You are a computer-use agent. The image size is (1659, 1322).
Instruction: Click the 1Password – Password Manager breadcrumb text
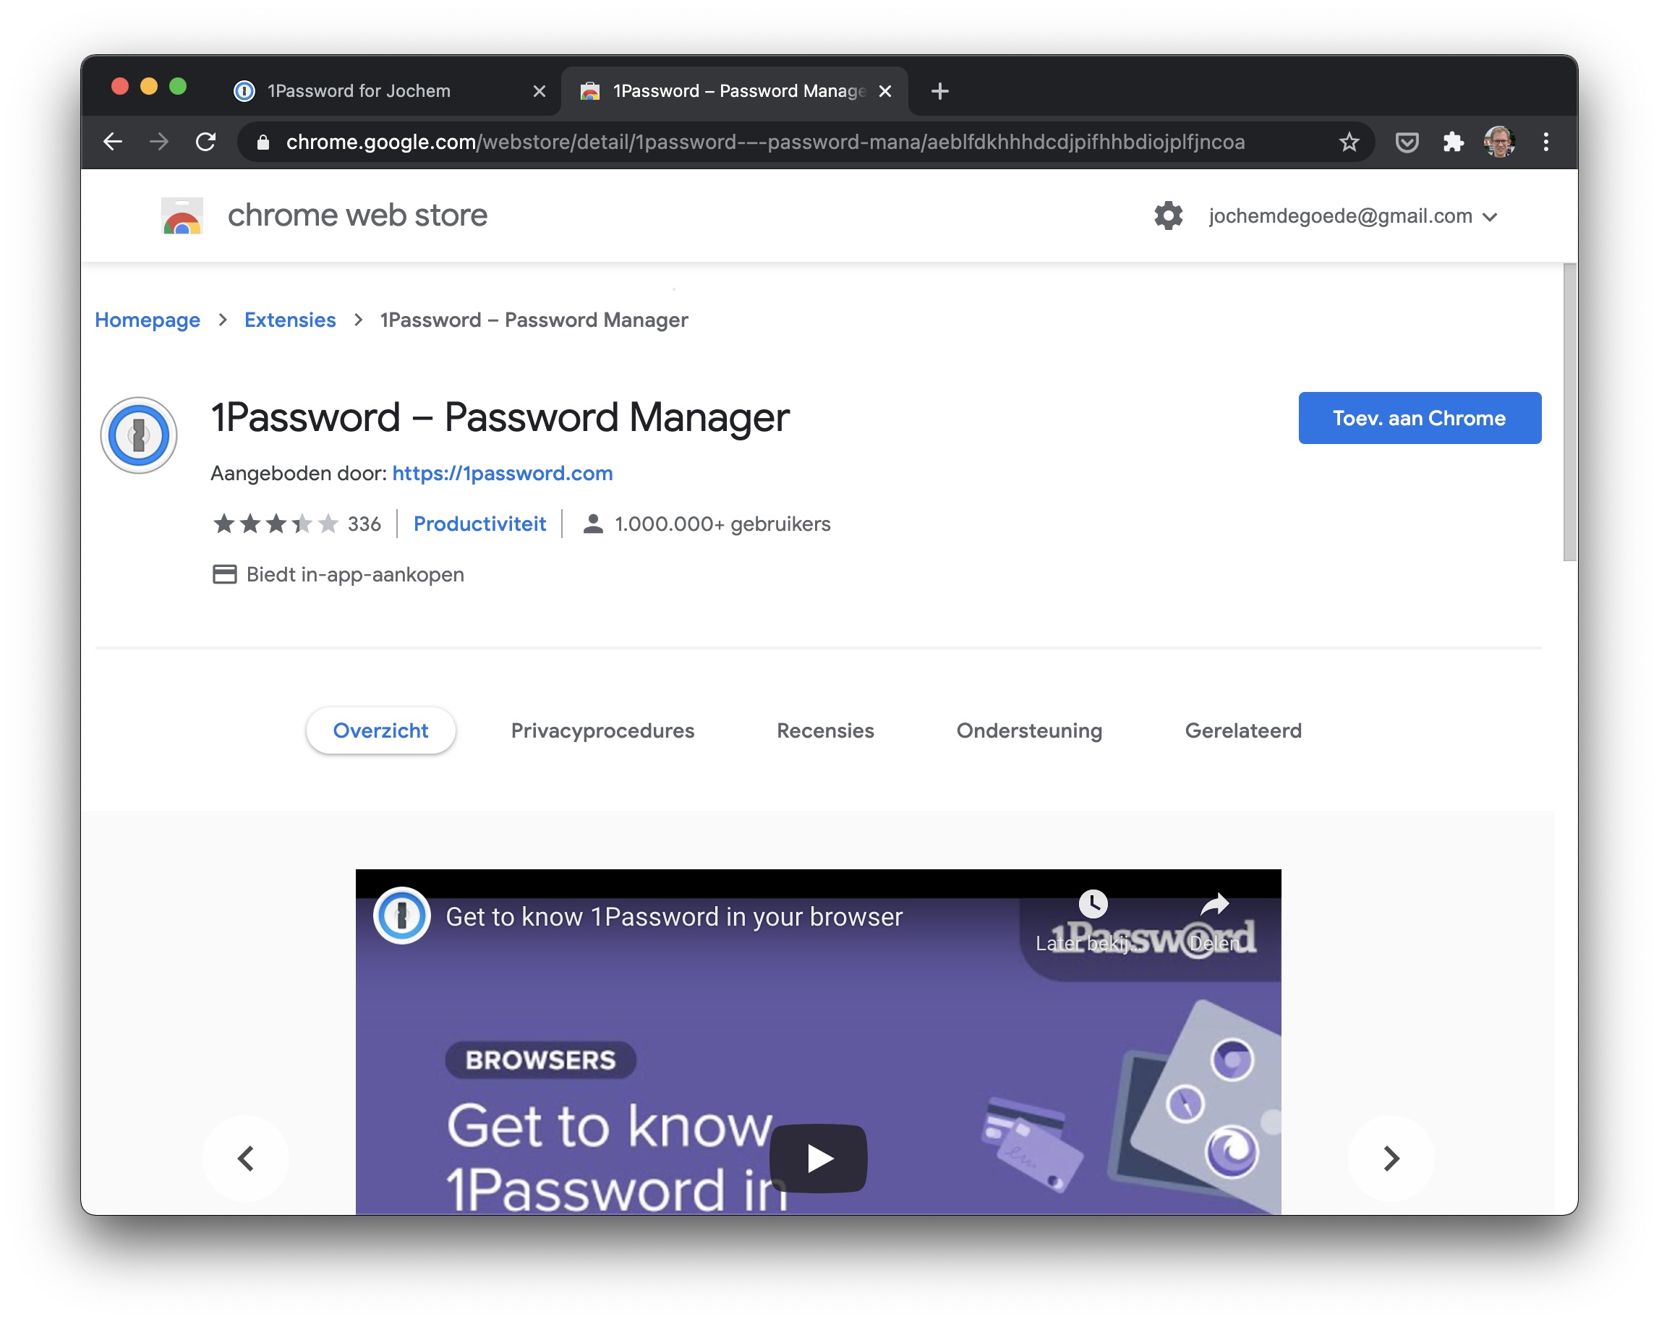[534, 320]
